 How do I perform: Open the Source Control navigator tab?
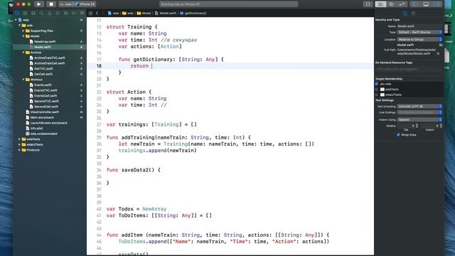pyautogui.click(x=25, y=14)
